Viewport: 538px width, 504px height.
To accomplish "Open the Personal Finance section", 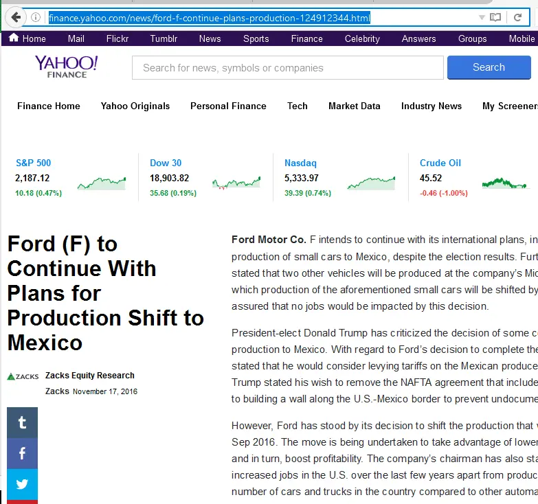I will 228,106.
